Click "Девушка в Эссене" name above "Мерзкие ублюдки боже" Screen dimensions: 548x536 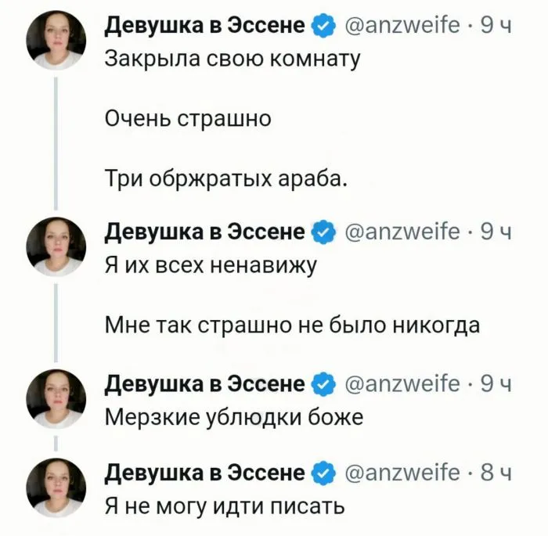[206, 384]
